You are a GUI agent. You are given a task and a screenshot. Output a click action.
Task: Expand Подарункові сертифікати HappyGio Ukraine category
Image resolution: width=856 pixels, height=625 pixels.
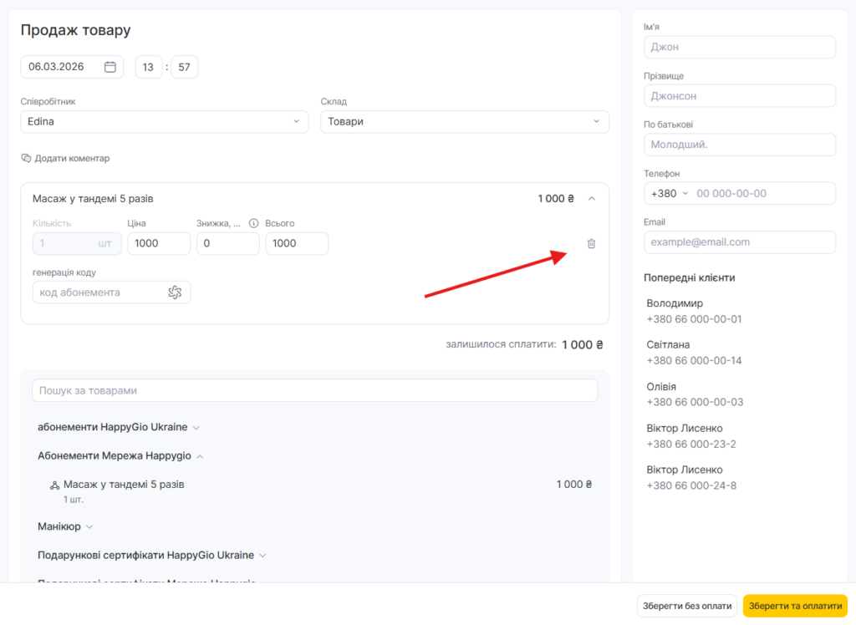pyautogui.click(x=262, y=556)
